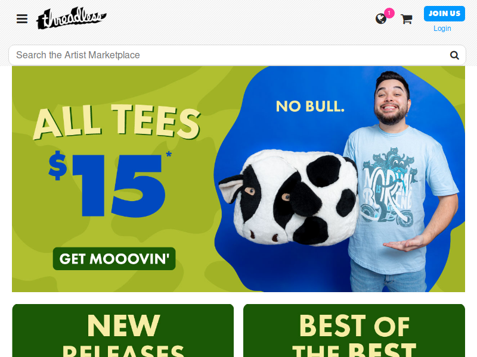Open the globe region selector icon
This screenshot has height=357, width=477.
[x=381, y=19]
